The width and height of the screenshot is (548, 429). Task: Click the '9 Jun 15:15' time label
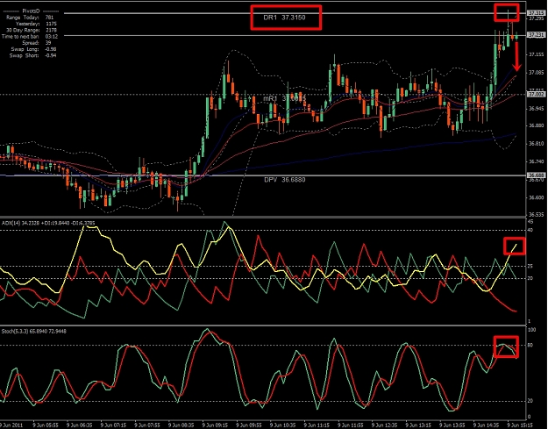520,425
